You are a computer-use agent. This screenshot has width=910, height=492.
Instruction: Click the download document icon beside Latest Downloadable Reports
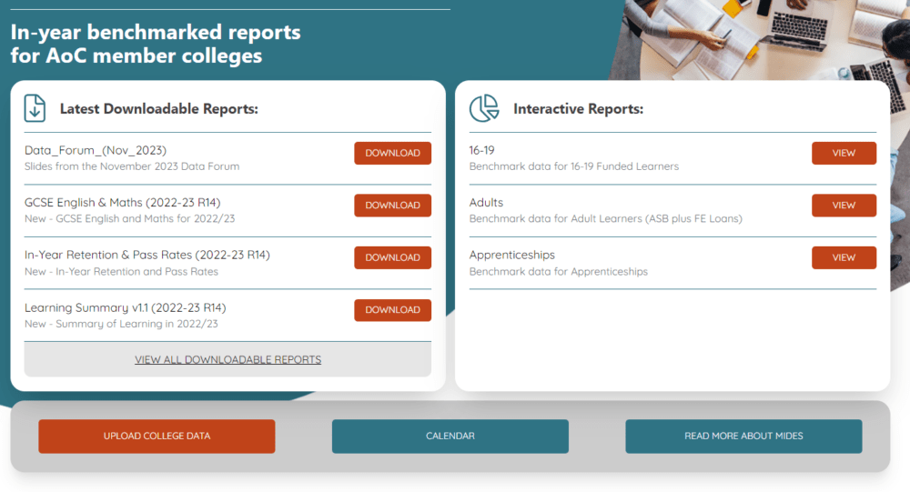click(x=35, y=108)
